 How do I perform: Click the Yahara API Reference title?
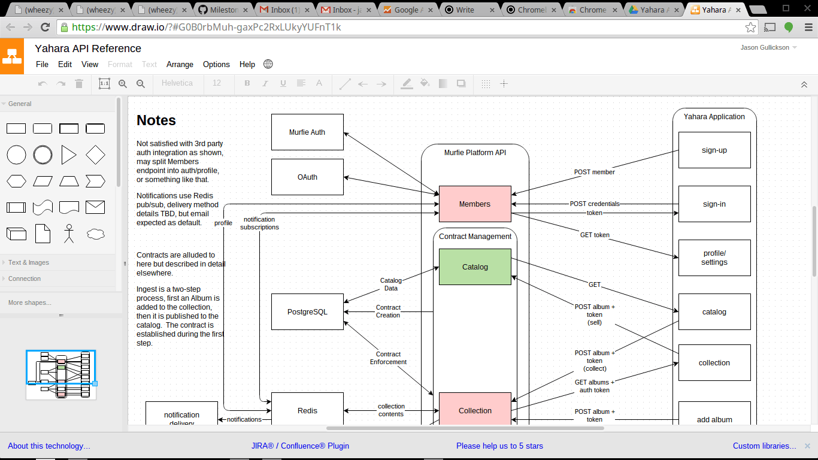pyautogui.click(x=88, y=49)
